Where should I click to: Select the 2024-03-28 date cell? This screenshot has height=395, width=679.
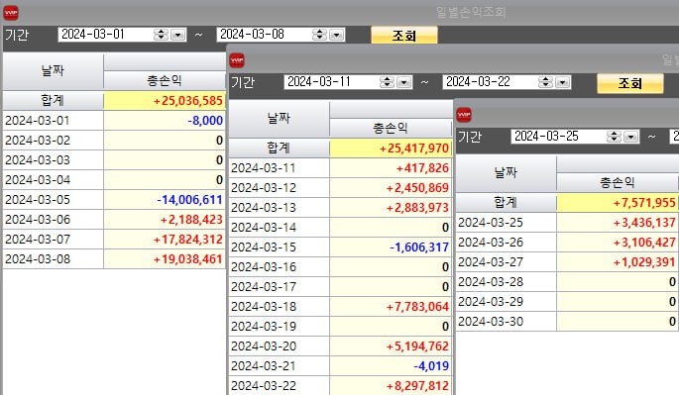[x=506, y=282]
